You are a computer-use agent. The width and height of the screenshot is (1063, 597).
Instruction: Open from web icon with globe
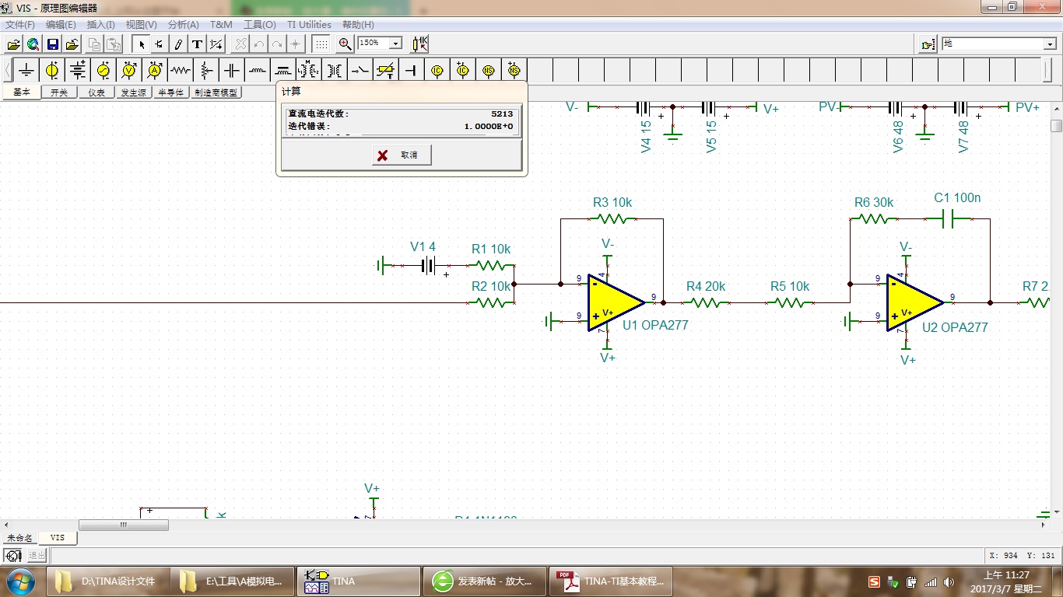click(x=33, y=44)
